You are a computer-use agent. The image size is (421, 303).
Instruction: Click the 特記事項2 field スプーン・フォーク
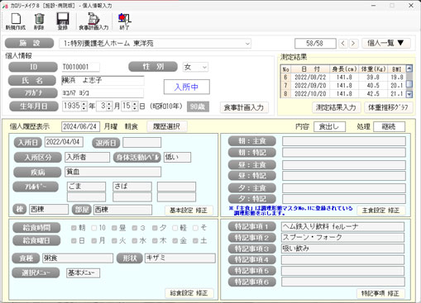click(x=342, y=238)
